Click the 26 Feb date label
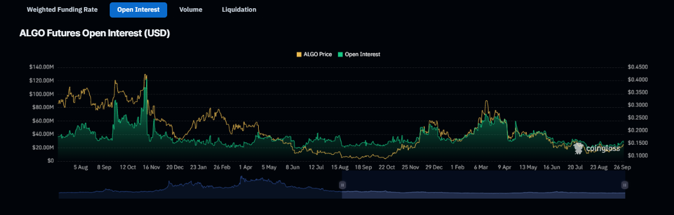The width and height of the screenshot is (674, 215). [222, 168]
